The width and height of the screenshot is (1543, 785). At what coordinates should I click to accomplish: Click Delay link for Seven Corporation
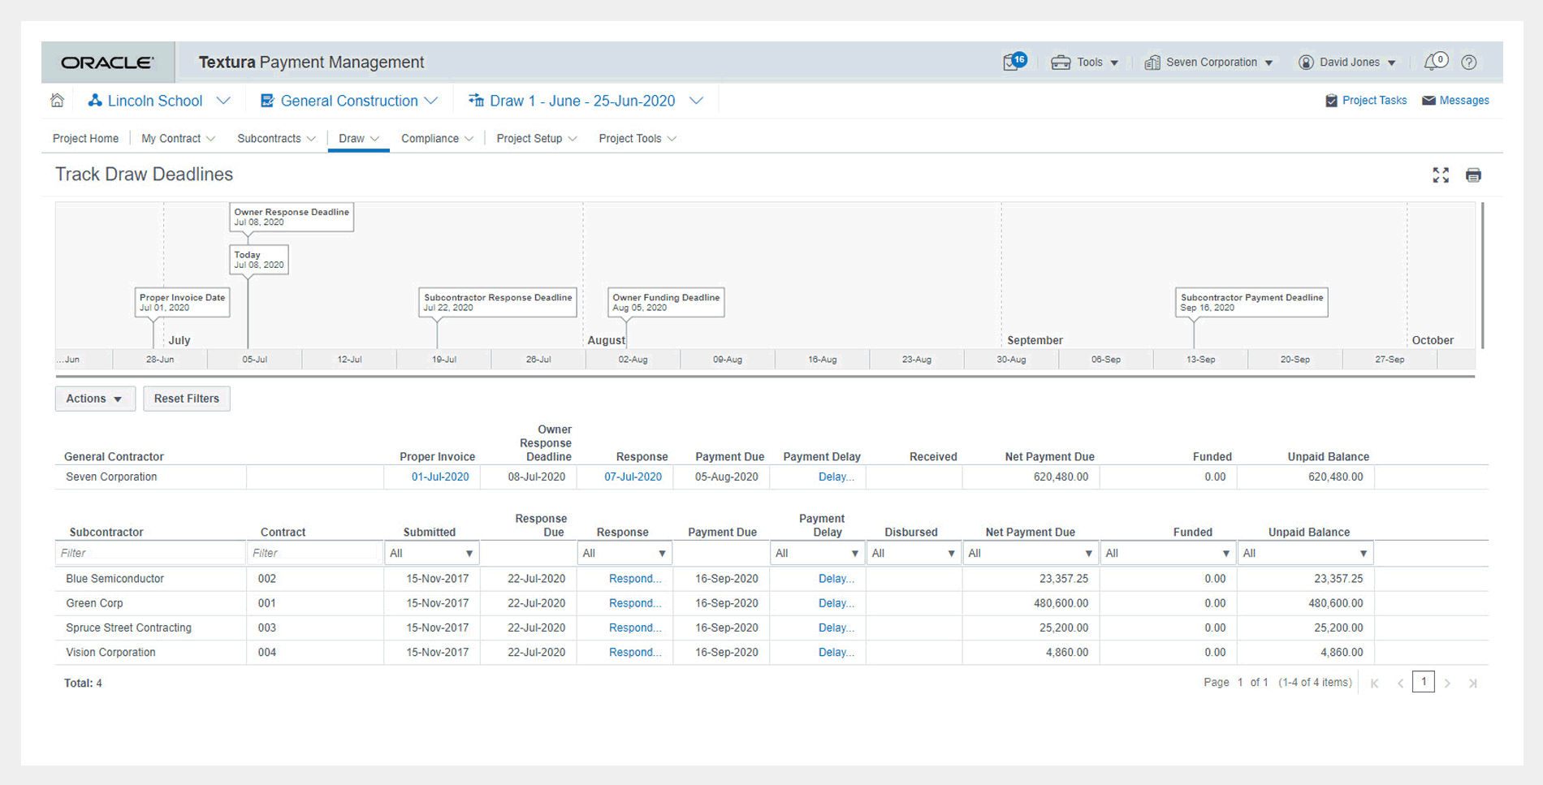[836, 477]
